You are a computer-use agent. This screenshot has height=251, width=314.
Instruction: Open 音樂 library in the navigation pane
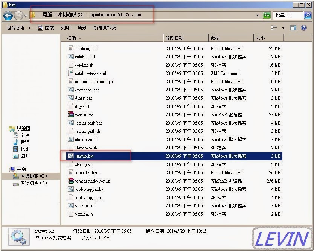coord(25,142)
